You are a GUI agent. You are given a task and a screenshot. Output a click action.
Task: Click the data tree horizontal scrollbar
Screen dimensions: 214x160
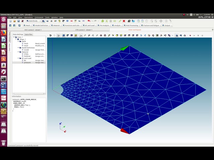(x=29, y=94)
